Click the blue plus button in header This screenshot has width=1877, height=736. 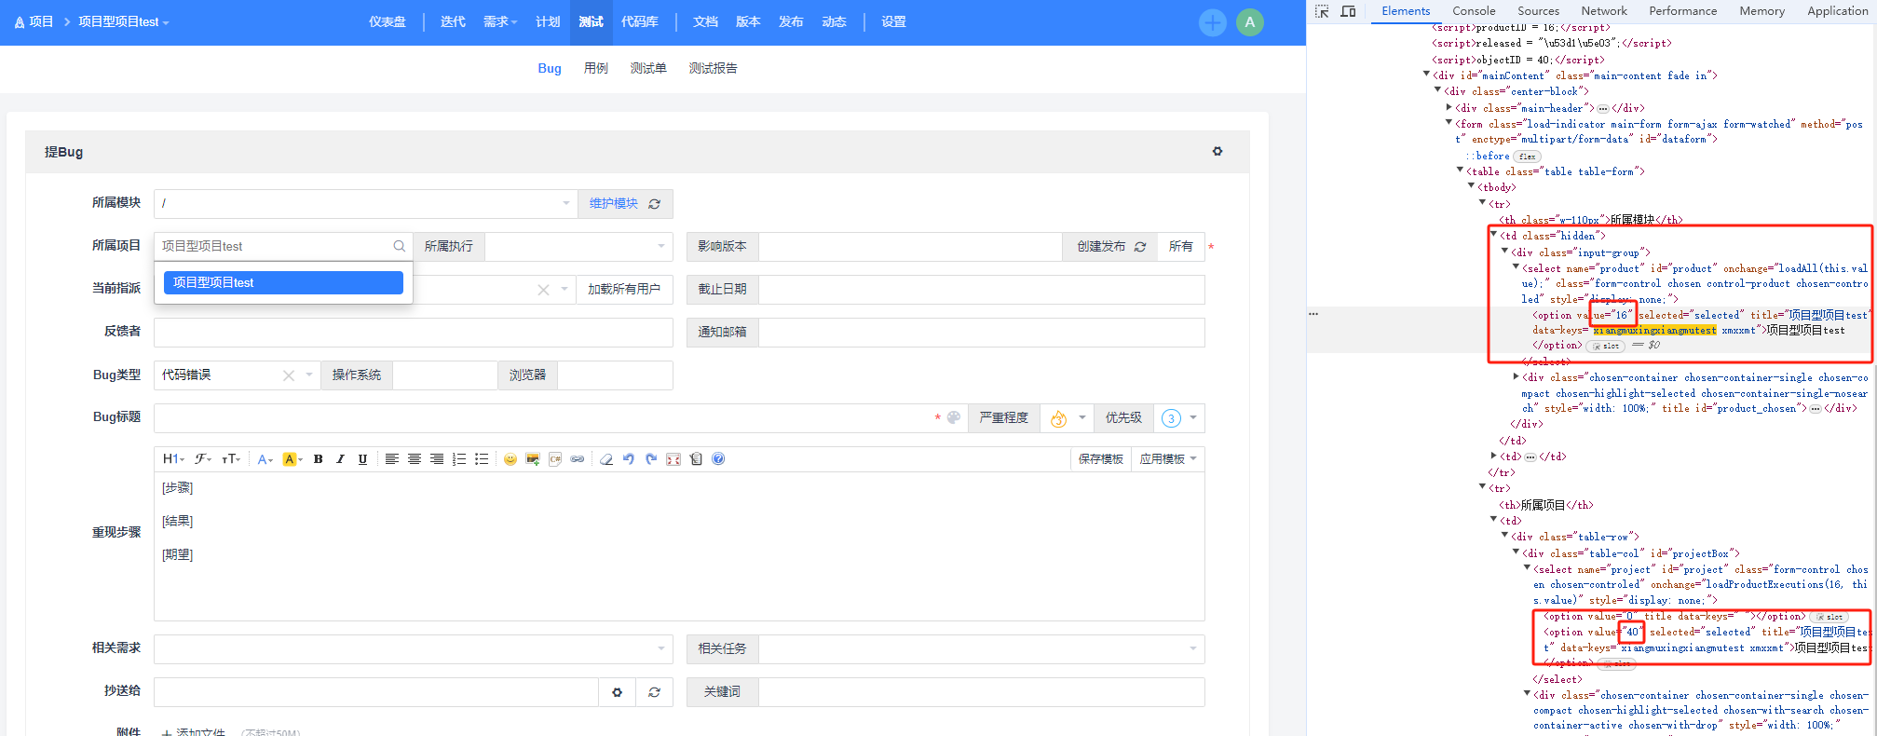click(x=1212, y=22)
